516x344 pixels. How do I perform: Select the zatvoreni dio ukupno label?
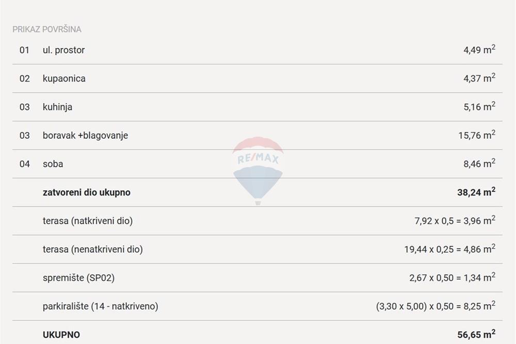[87, 192]
